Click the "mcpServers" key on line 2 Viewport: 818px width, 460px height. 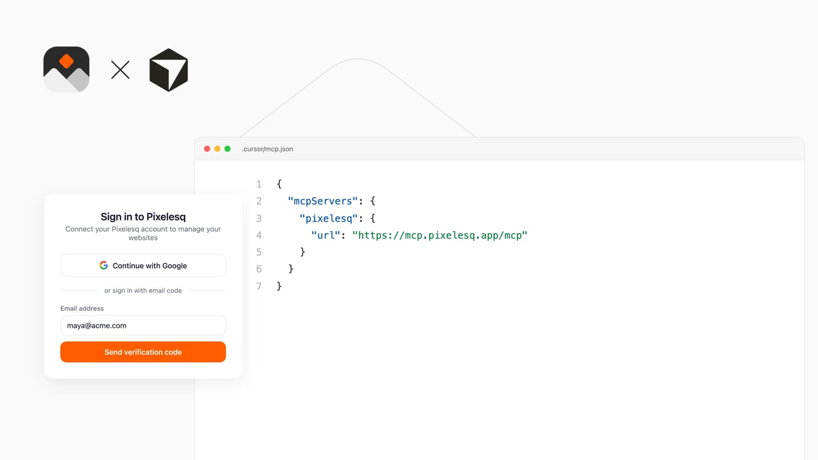tap(323, 201)
